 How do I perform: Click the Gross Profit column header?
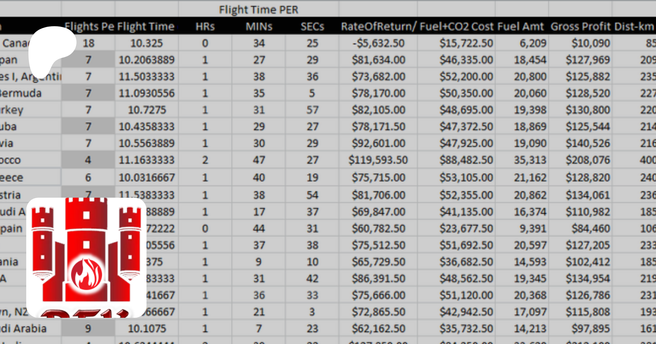pyautogui.click(x=580, y=27)
